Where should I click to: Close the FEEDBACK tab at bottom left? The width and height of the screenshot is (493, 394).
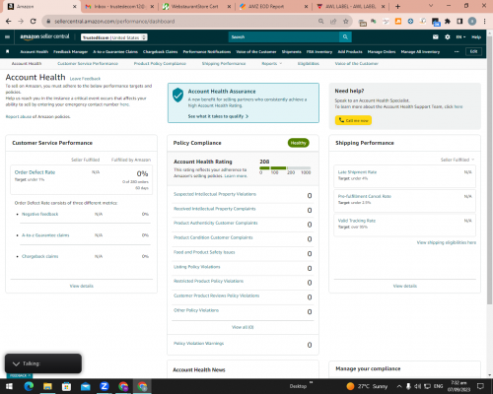(x=29, y=375)
